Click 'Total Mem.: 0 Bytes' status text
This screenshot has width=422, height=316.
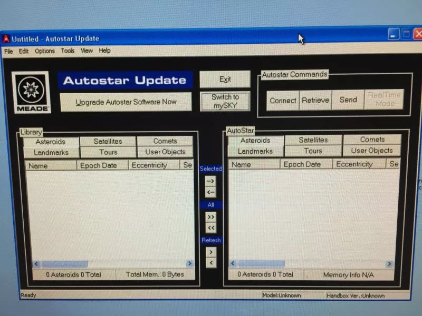coord(155,274)
